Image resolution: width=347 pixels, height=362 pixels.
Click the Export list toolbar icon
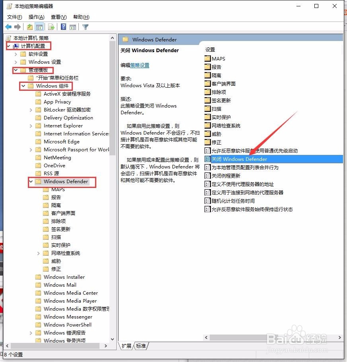(x=51, y=27)
